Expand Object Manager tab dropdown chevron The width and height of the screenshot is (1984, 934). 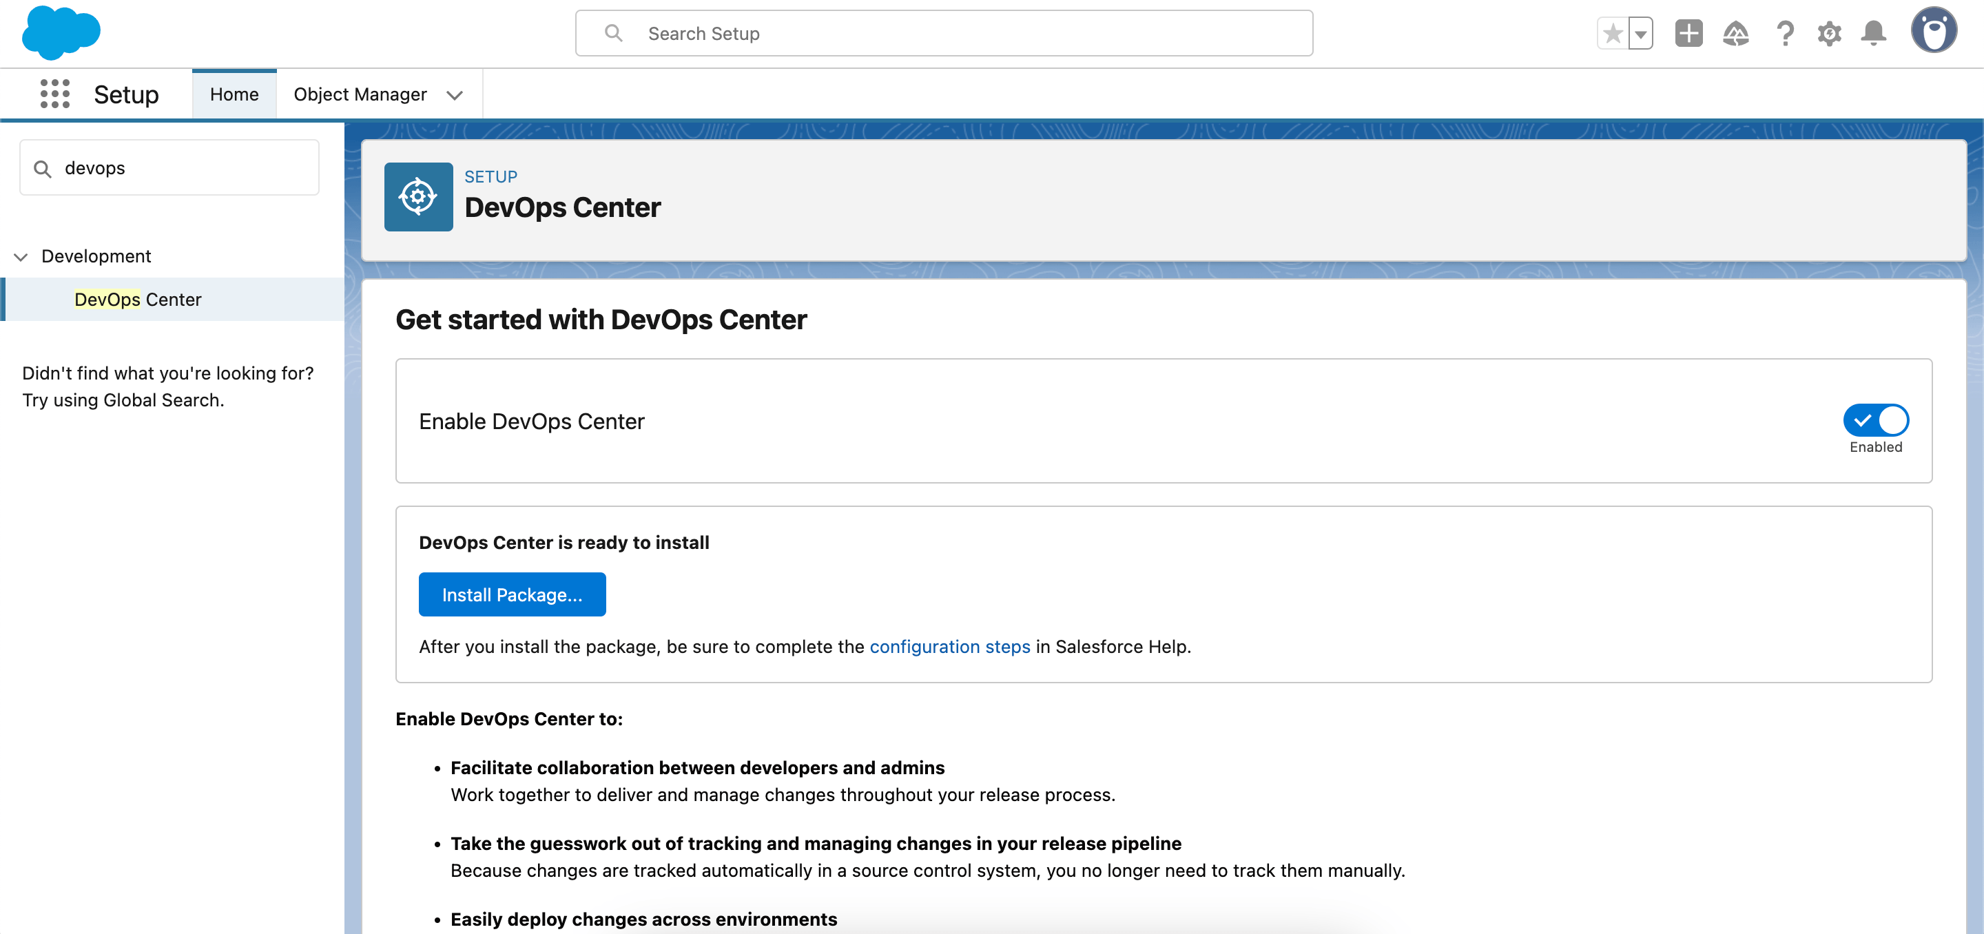(455, 95)
